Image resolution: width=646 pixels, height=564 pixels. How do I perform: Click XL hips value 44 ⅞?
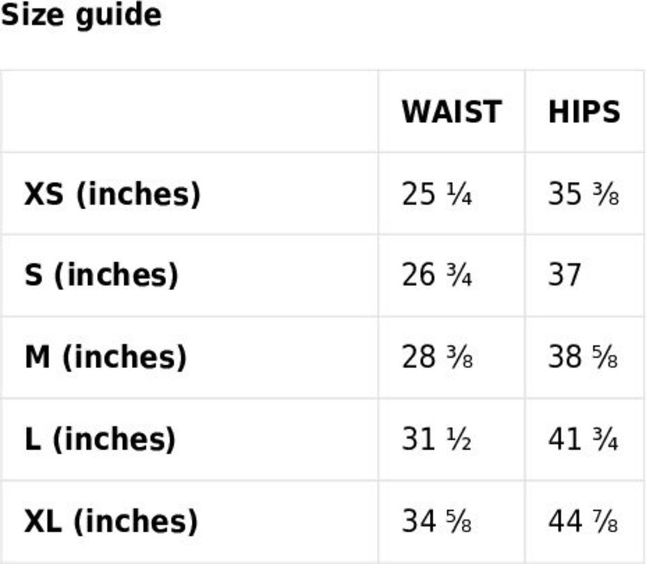point(583,522)
